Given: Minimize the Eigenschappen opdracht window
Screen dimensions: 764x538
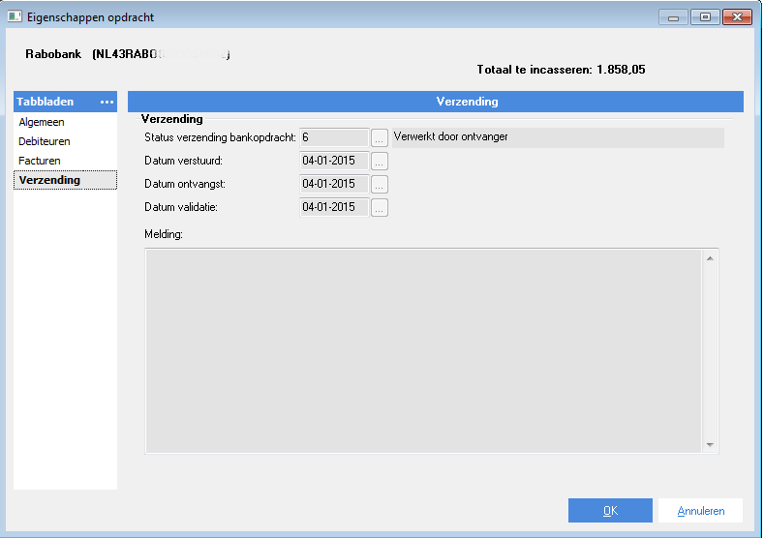Looking at the screenshot, I should [673, 17].
